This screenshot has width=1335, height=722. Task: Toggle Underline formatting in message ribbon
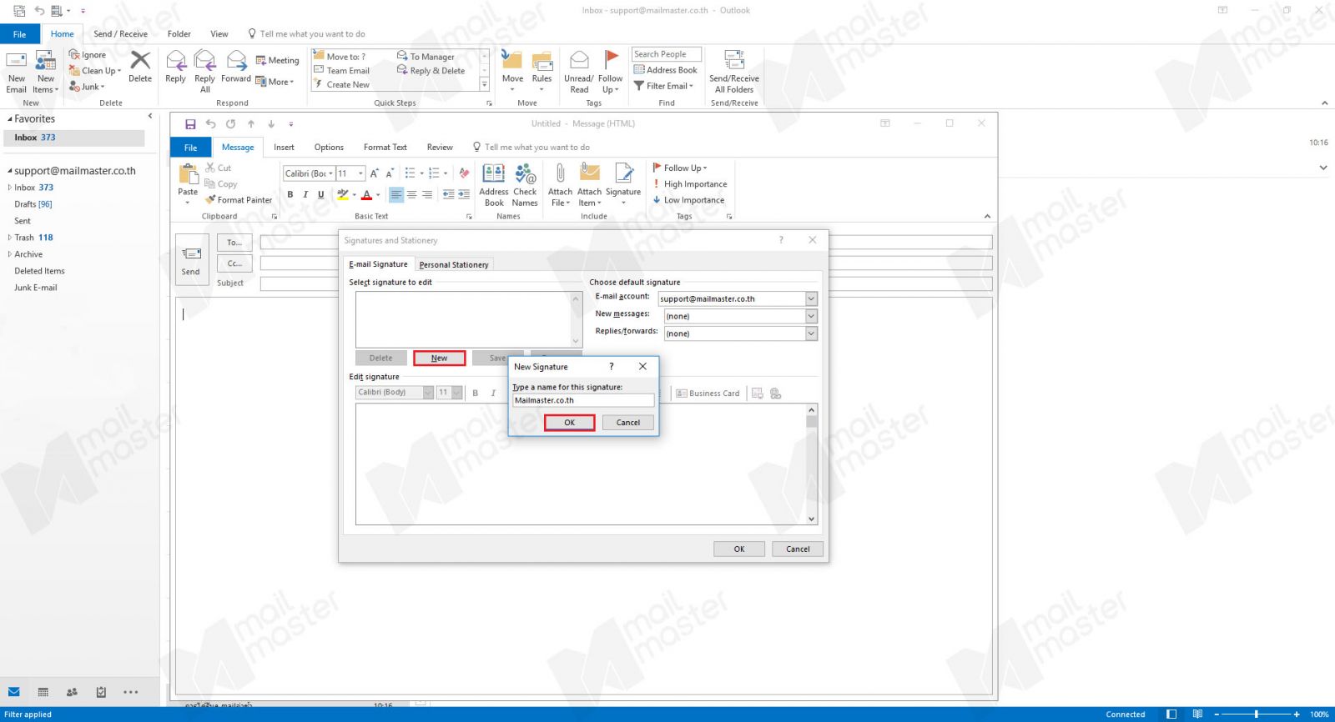tap(320, 195)
